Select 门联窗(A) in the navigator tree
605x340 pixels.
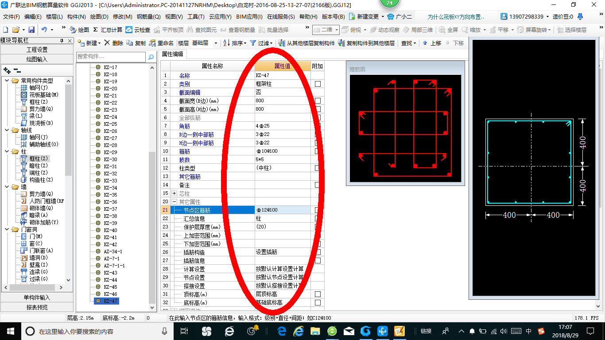[x=37, y=251]
